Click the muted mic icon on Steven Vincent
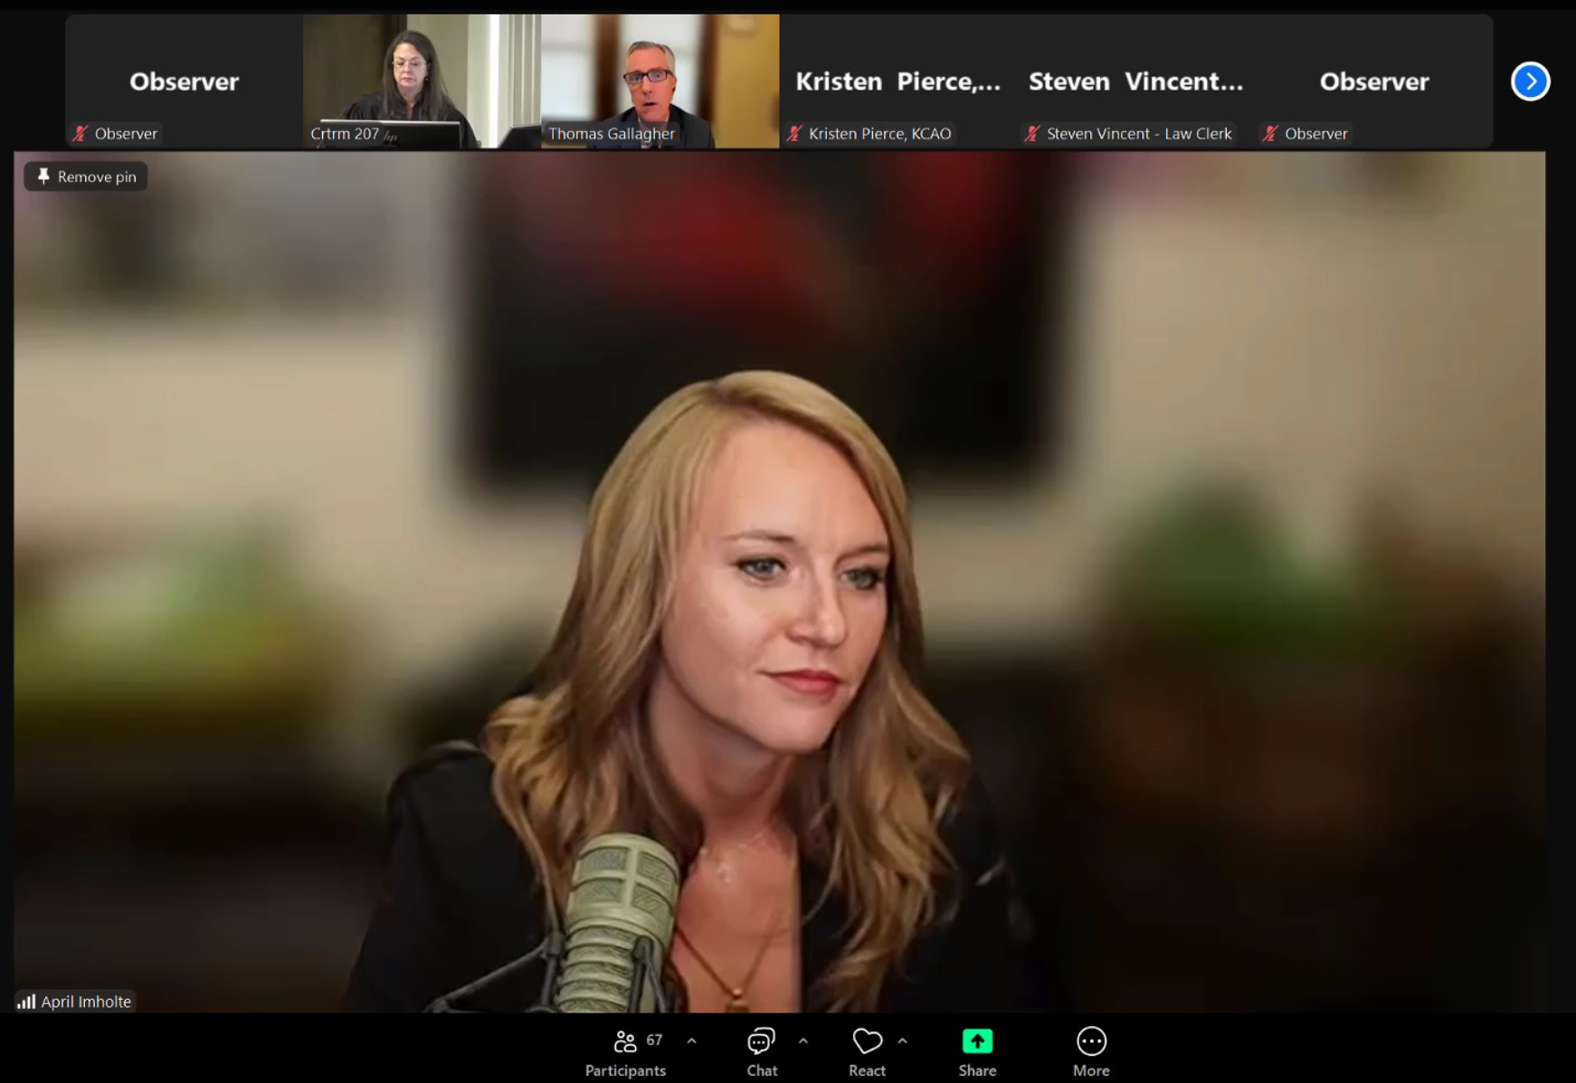 click(1032, 134)
